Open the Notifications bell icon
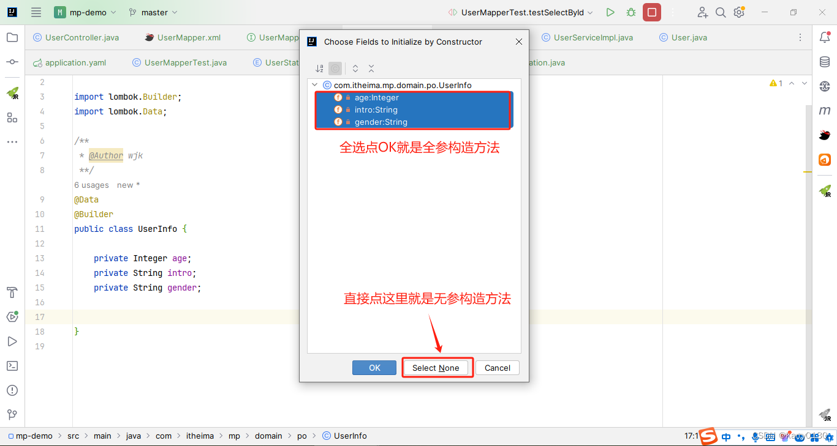This screenshot has height=446, width=837. [x=825, y=37]
